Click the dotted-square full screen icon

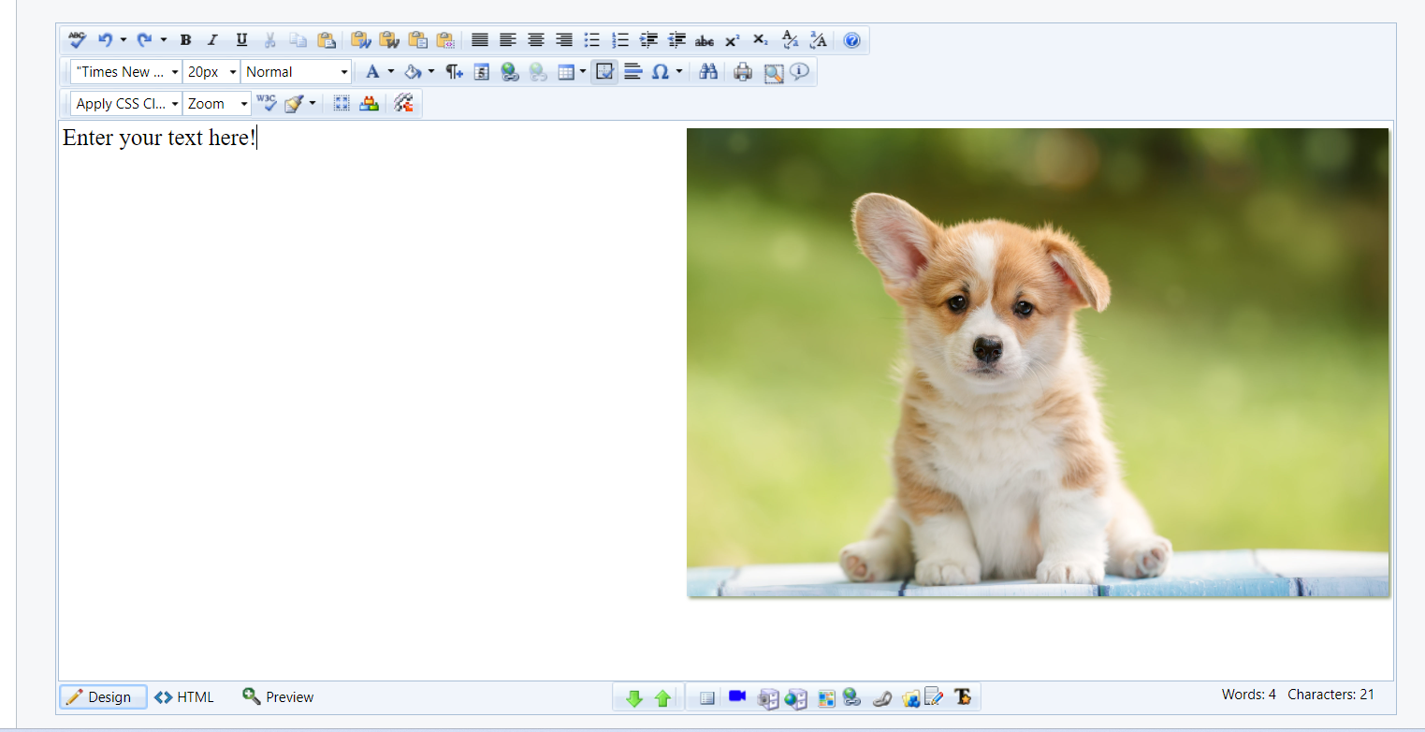tap(342, 103)
